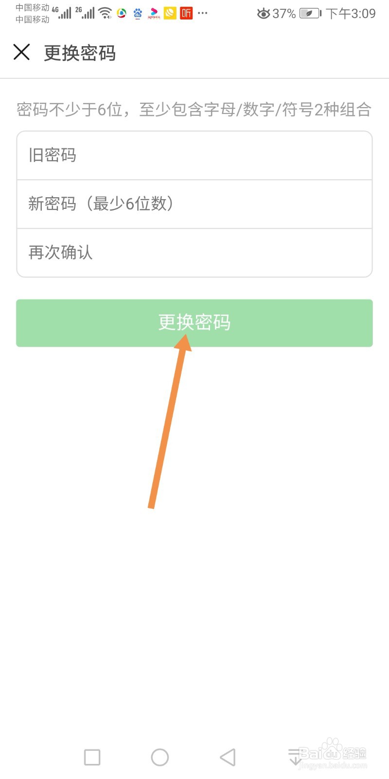Tap the colorful 360 notification icon

[122, 13]
